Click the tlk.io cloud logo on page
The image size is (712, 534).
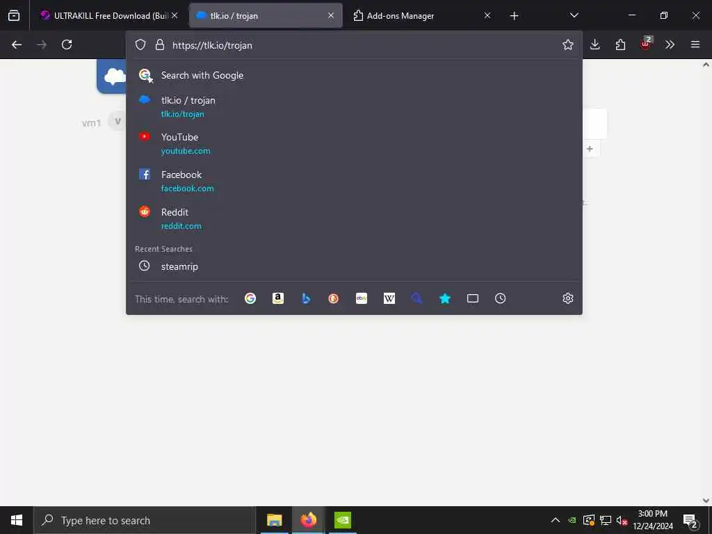point(112,76)
